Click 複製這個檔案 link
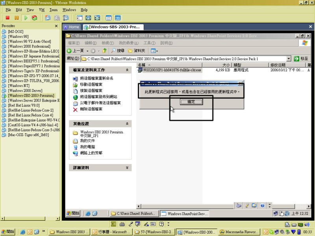 coord(91,90)
